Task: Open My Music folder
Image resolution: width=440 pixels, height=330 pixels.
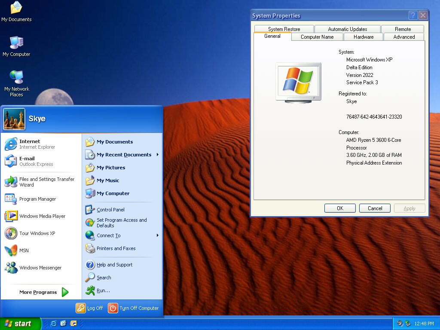Action: point(123,180)
